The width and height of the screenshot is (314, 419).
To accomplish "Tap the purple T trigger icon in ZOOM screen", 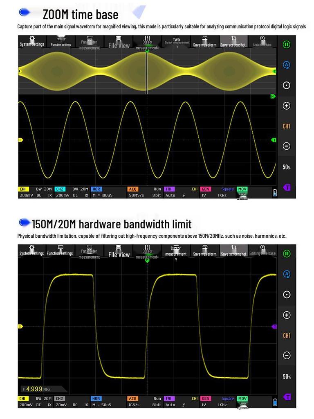I will click(x=287, y=187).
